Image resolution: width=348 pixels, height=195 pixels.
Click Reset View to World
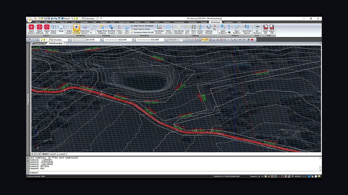point(140,29)
